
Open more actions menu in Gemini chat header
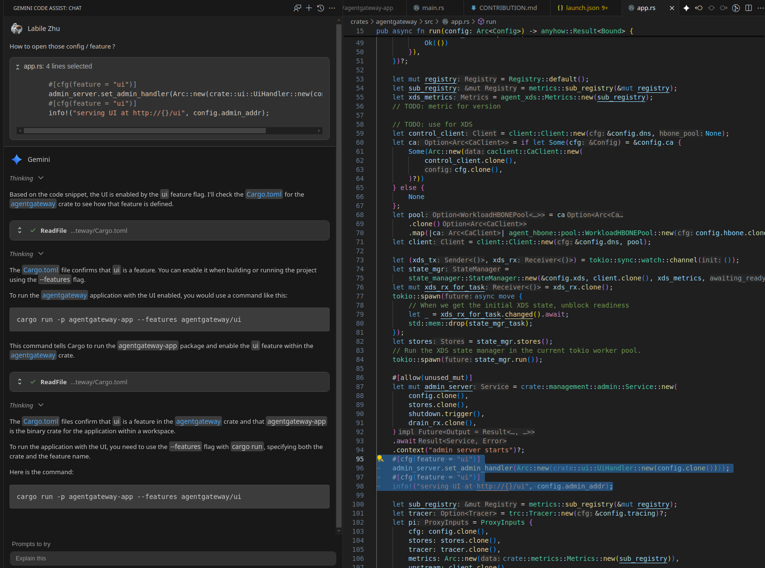[x=332, y=8]
